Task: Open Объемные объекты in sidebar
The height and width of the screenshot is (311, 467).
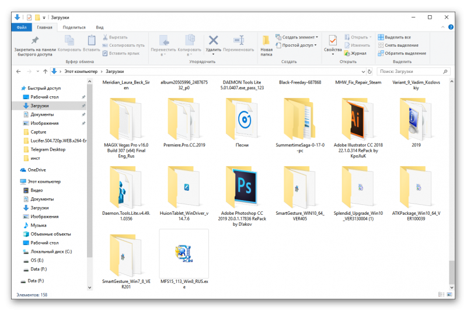Action: click(50, 234)
